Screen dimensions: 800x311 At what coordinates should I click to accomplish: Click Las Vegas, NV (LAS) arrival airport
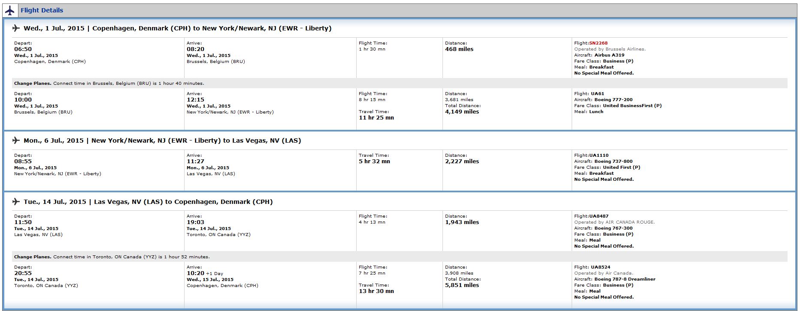click(x=211, y=174)
